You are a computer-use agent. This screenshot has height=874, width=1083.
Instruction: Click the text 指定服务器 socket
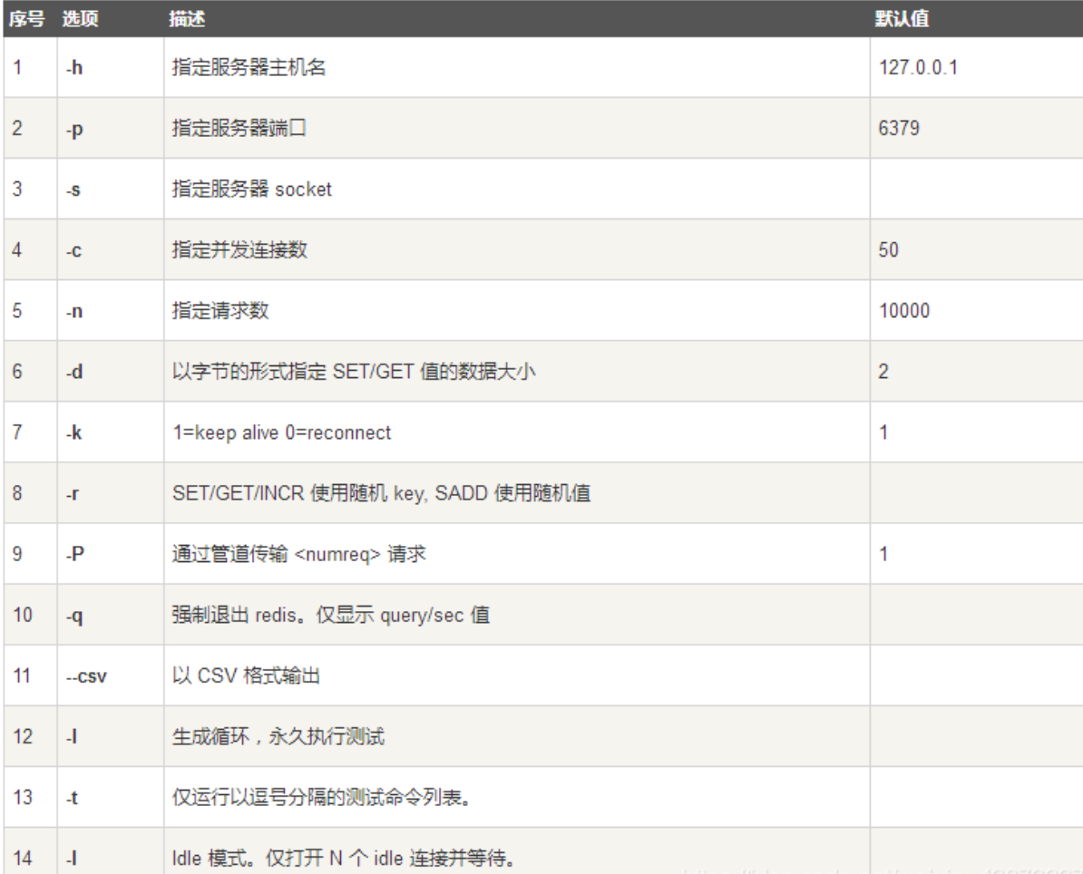click(251, 189)
